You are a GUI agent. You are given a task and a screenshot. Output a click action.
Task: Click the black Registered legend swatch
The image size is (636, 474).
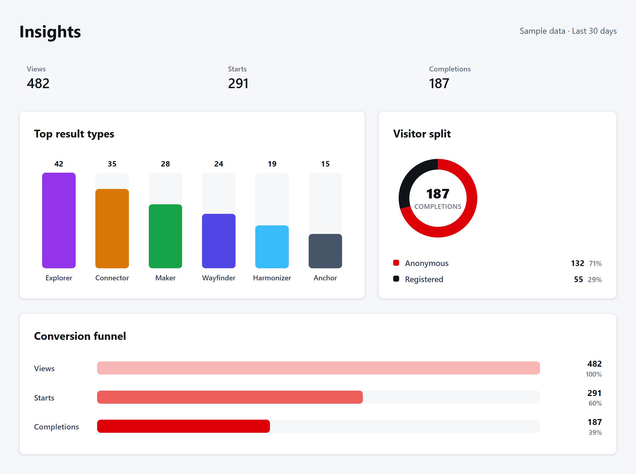coord(396,279)
